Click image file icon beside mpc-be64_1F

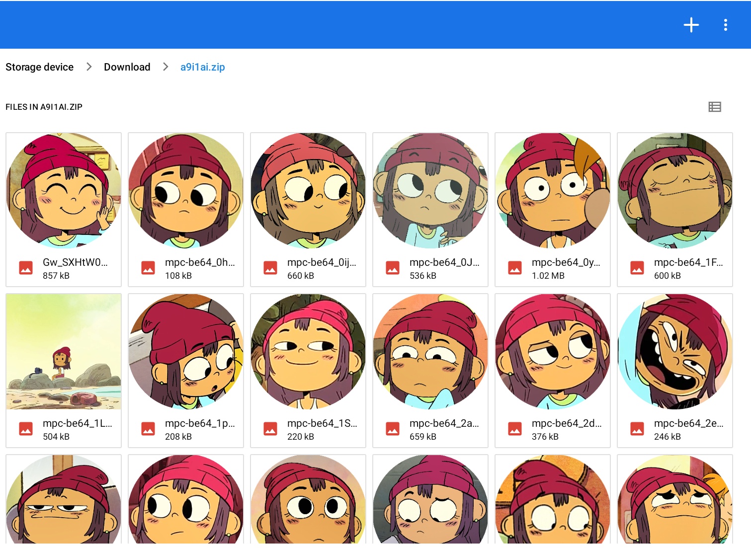637,268
